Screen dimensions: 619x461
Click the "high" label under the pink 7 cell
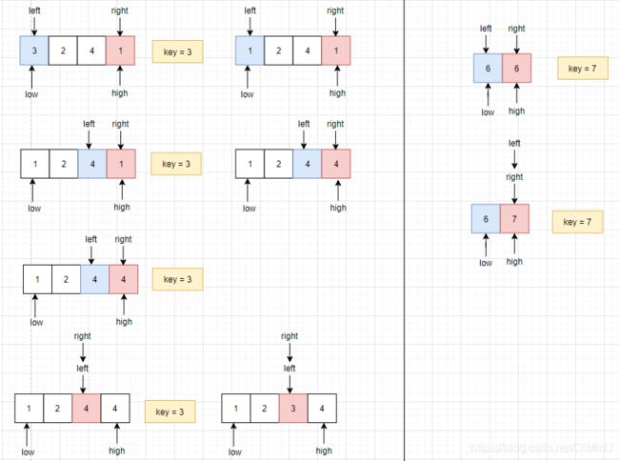tap(514, 261)
